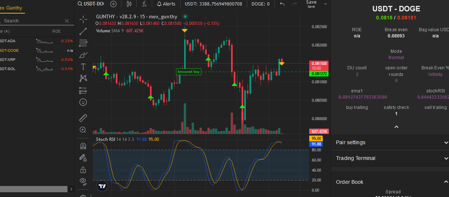Expand the Trading Terminal section
The height and width of the screenshot is (197, 449).
pos(390,158)
